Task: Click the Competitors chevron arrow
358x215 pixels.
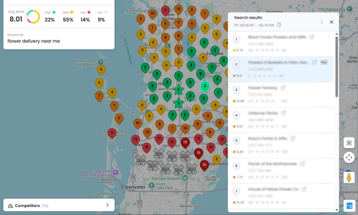Action: click(x=107, y=205)
